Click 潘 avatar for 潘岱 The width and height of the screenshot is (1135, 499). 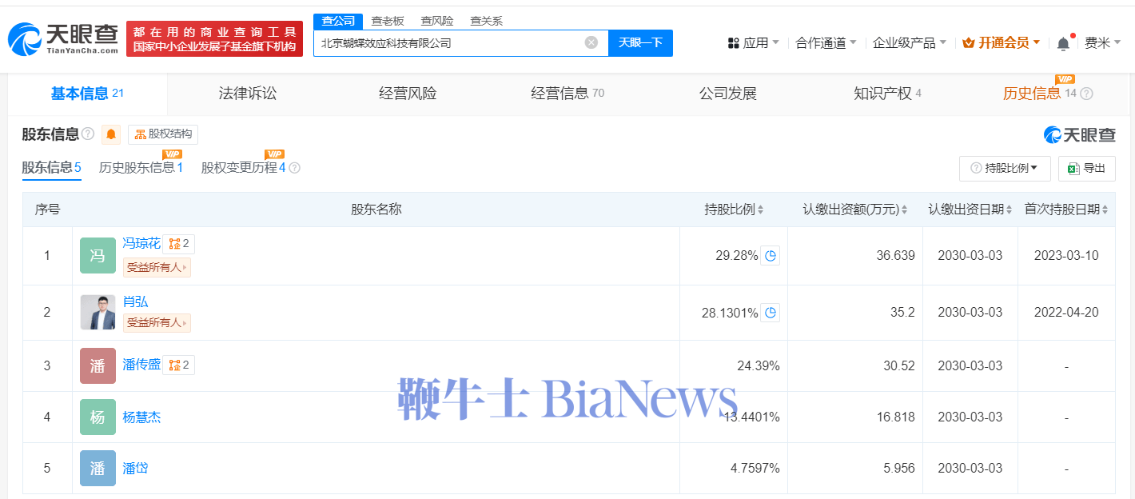click(98, 469)
